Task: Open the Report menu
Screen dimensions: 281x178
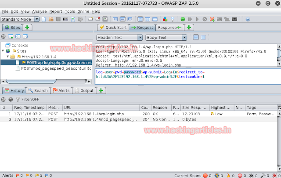Action: tap(56, 11)
